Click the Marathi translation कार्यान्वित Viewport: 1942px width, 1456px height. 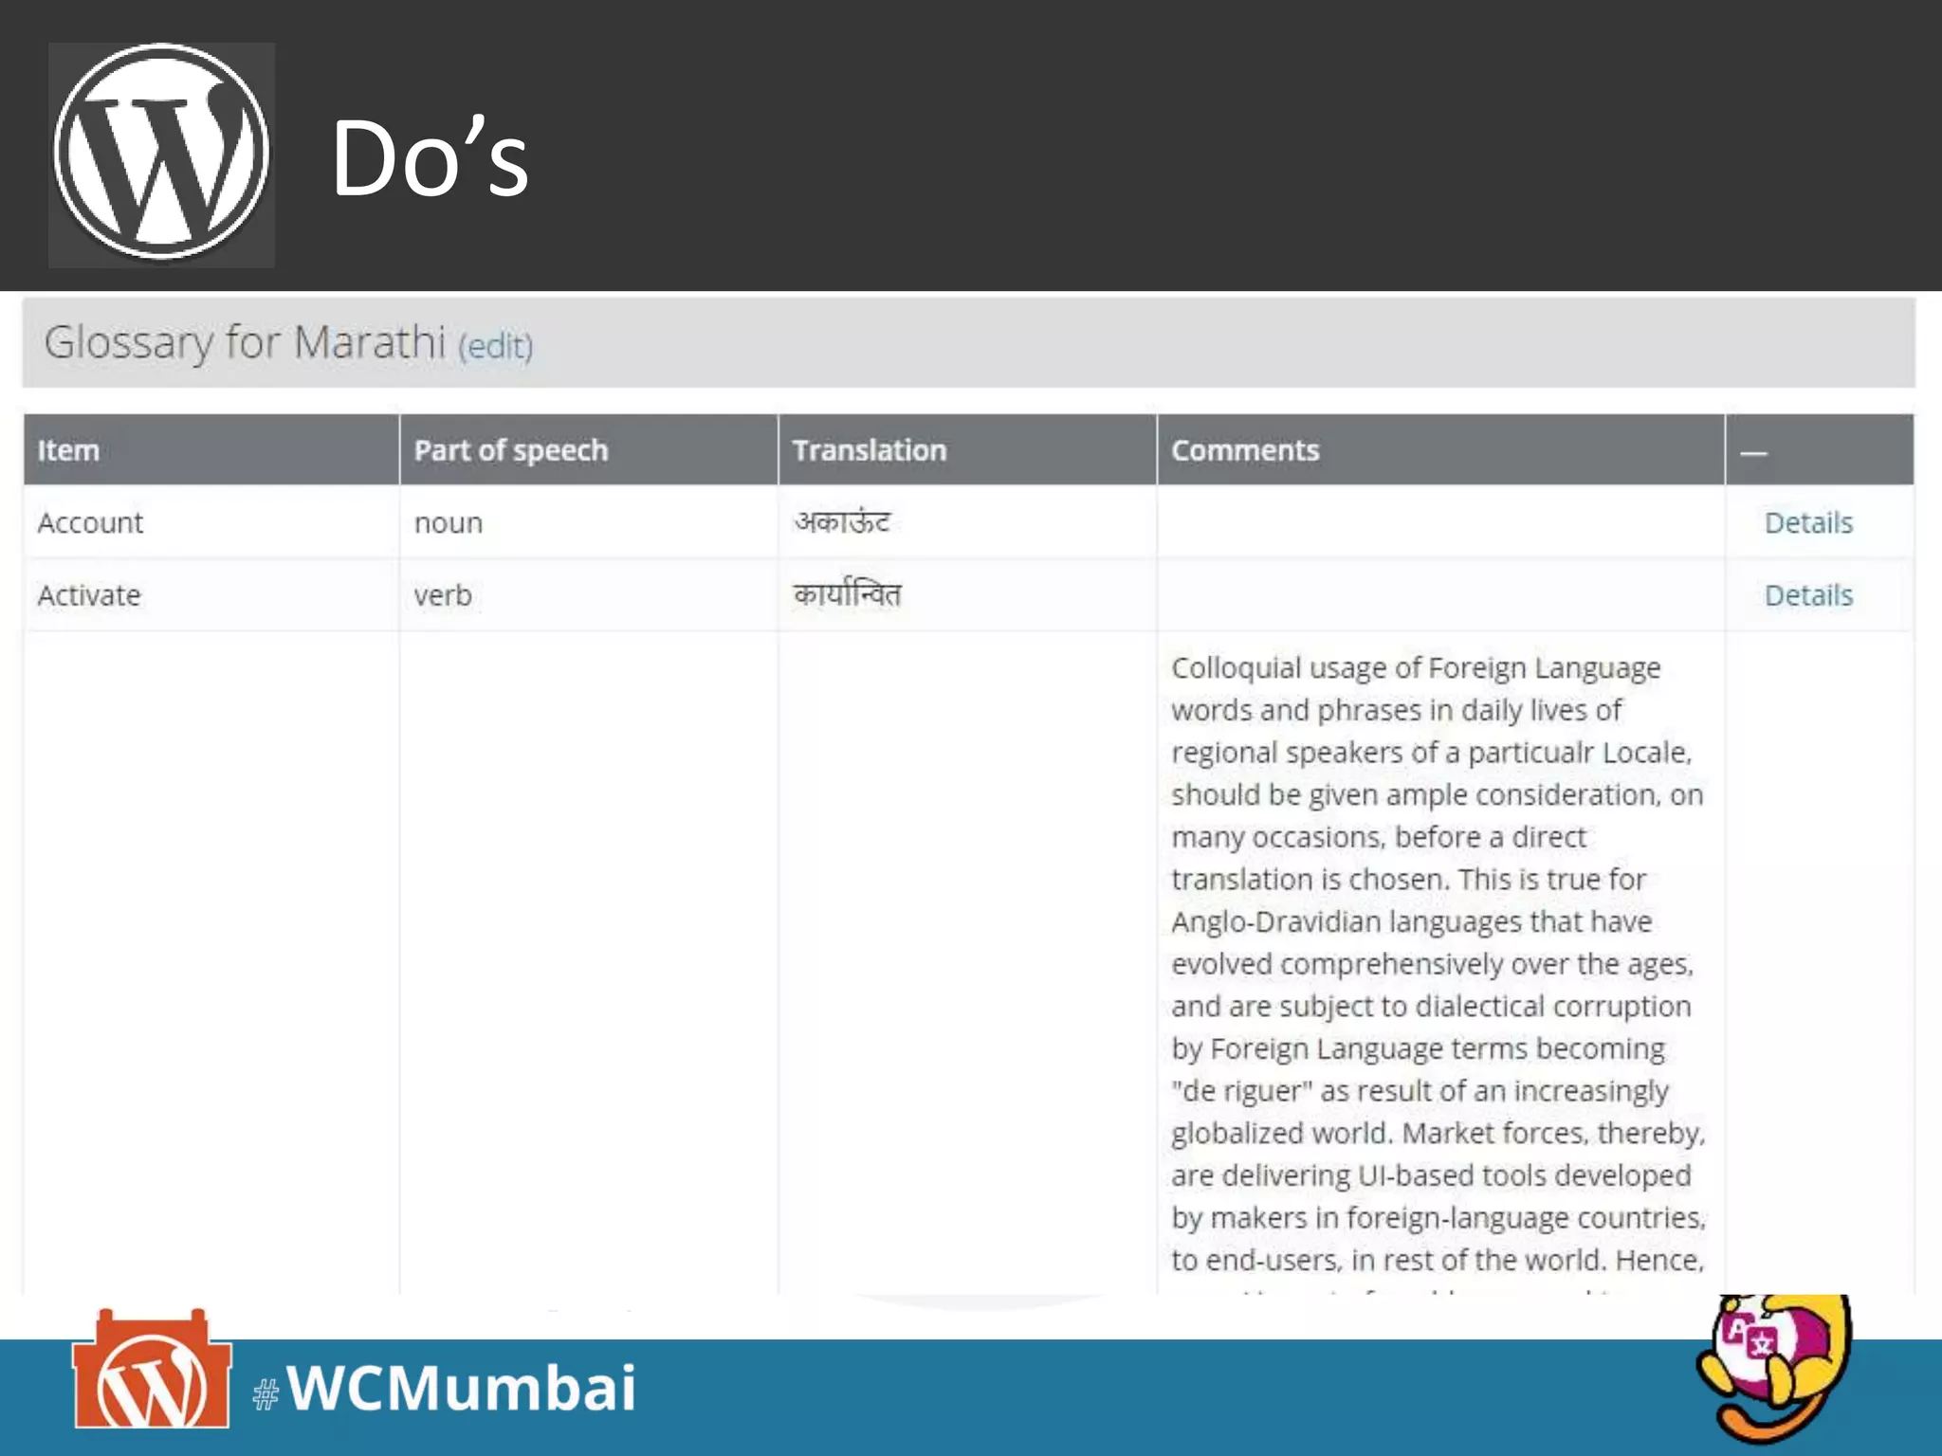(x=847, y=593)
